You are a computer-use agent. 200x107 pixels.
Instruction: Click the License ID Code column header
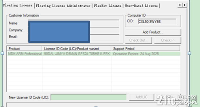tap(77, 49)
